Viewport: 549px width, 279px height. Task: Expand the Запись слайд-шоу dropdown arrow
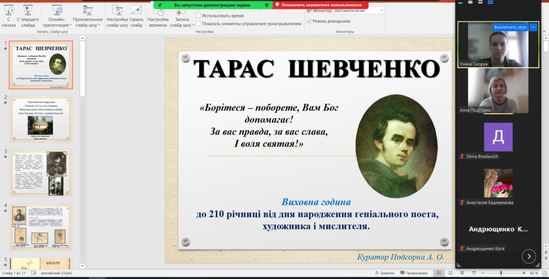point(193,25)
